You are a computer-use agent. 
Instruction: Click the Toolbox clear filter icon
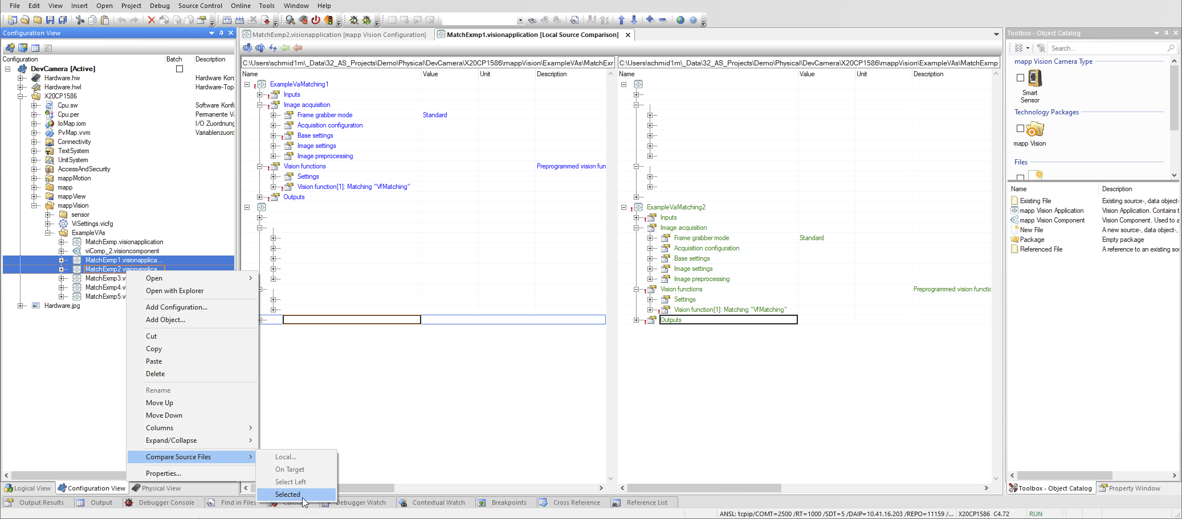[1041, 48]
